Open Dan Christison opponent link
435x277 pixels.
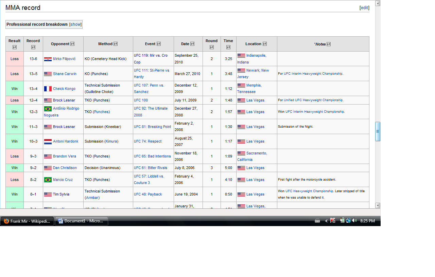pos(65,168)
